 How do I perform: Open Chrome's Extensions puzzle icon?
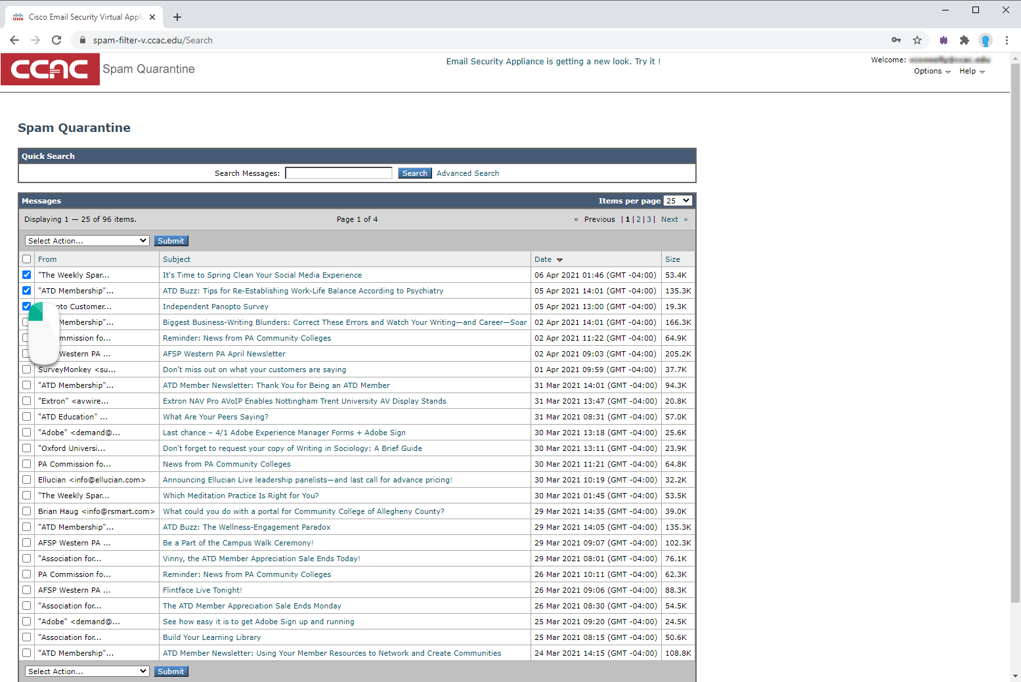tap(965, 40)
